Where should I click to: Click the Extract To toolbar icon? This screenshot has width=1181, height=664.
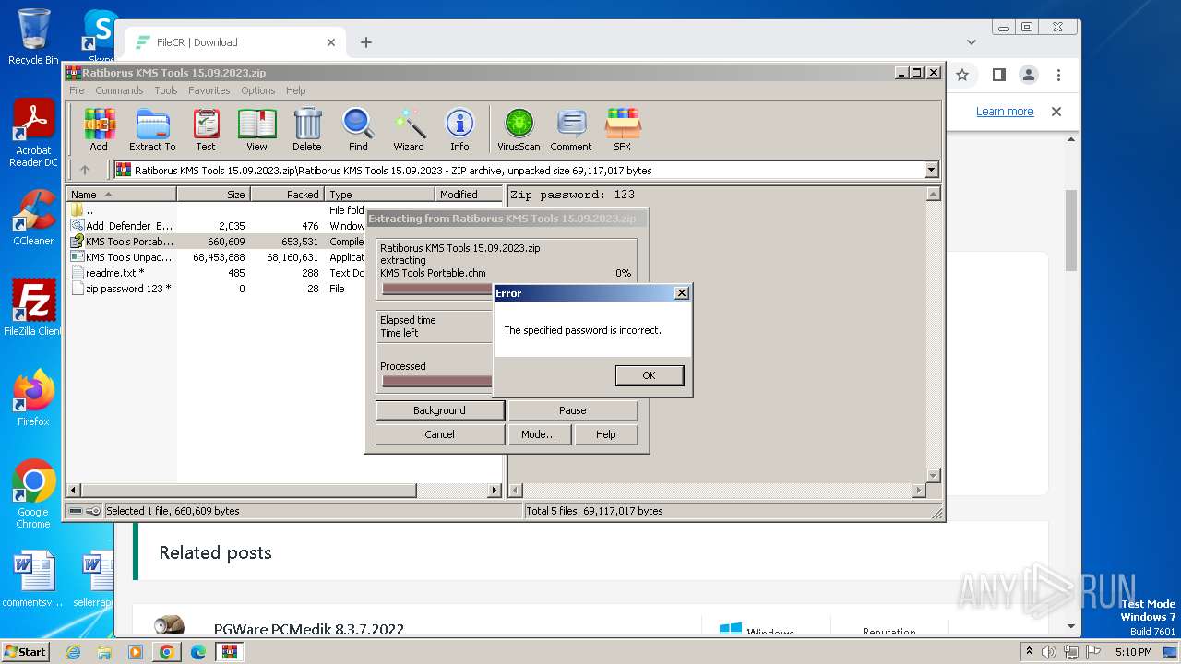[x=152, y=129]
